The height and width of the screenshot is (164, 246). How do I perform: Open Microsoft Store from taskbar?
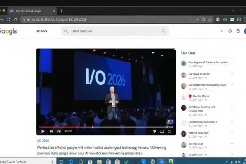[x=90, y=162]
